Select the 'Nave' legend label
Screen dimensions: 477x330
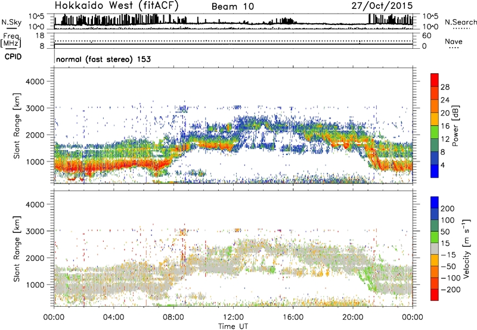click(454, 42)
